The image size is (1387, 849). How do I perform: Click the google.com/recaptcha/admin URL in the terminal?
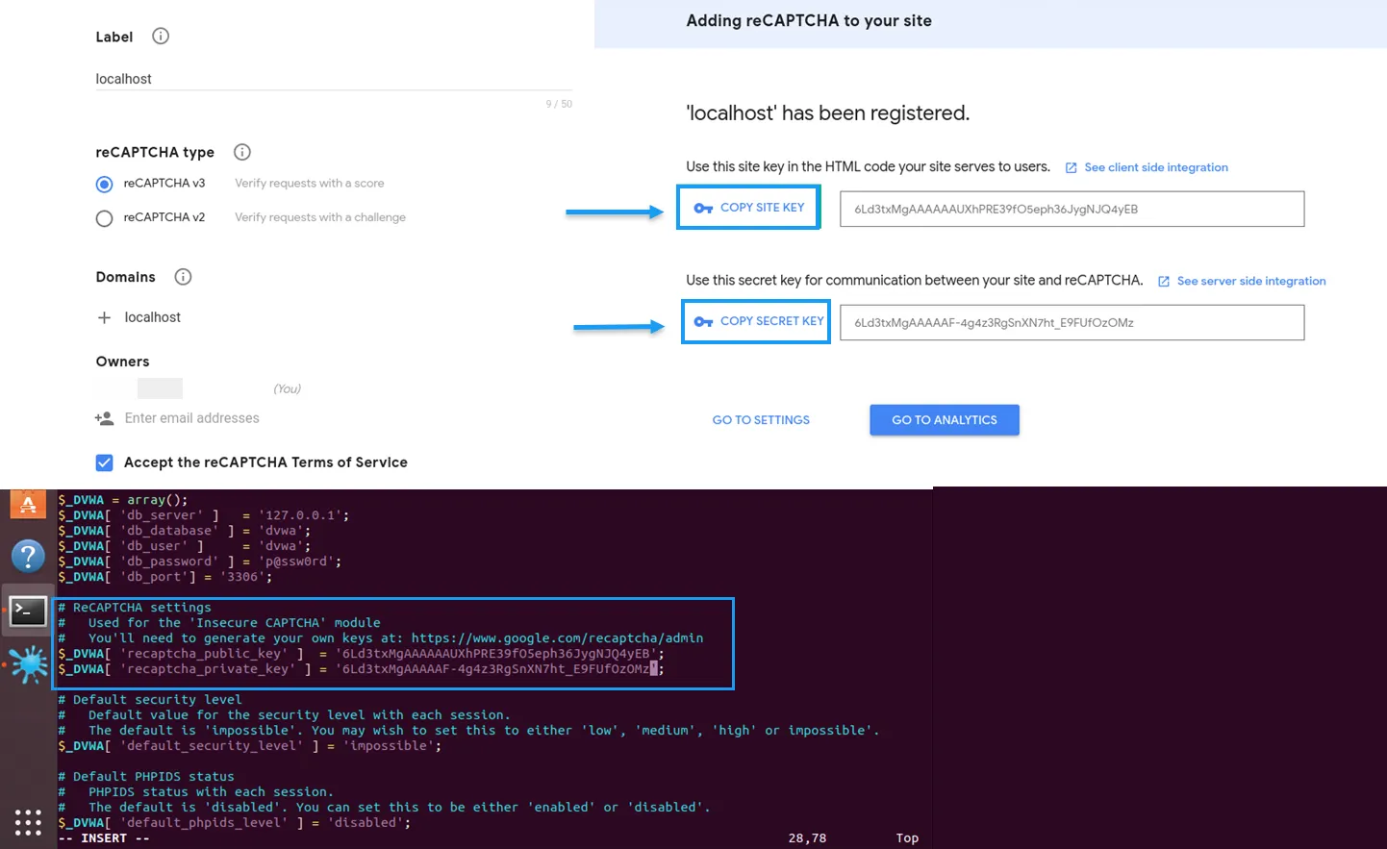tap(557, 638)
